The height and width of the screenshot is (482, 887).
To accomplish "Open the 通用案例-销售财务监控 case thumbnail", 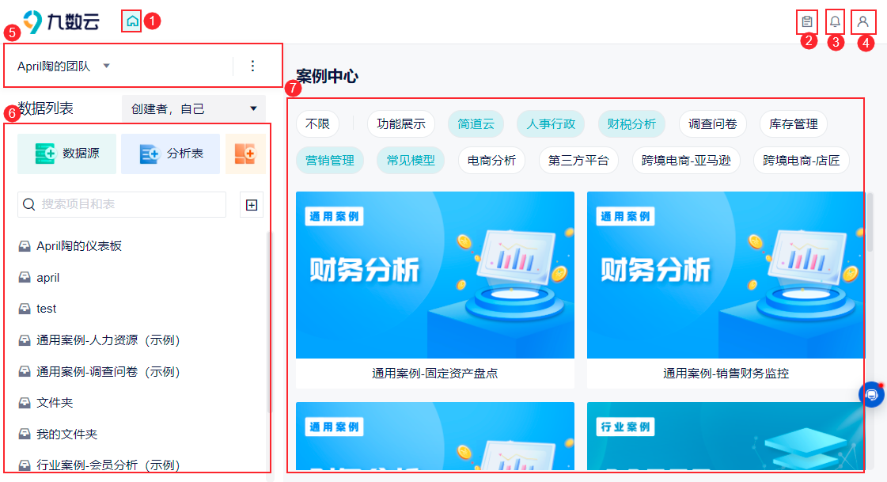I will [726, 275].
